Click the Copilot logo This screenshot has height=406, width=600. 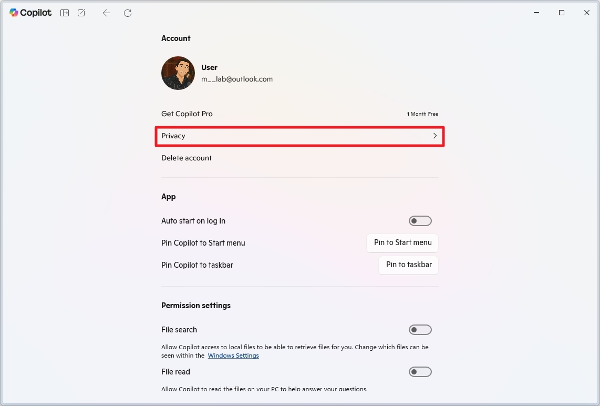[30, 13]
